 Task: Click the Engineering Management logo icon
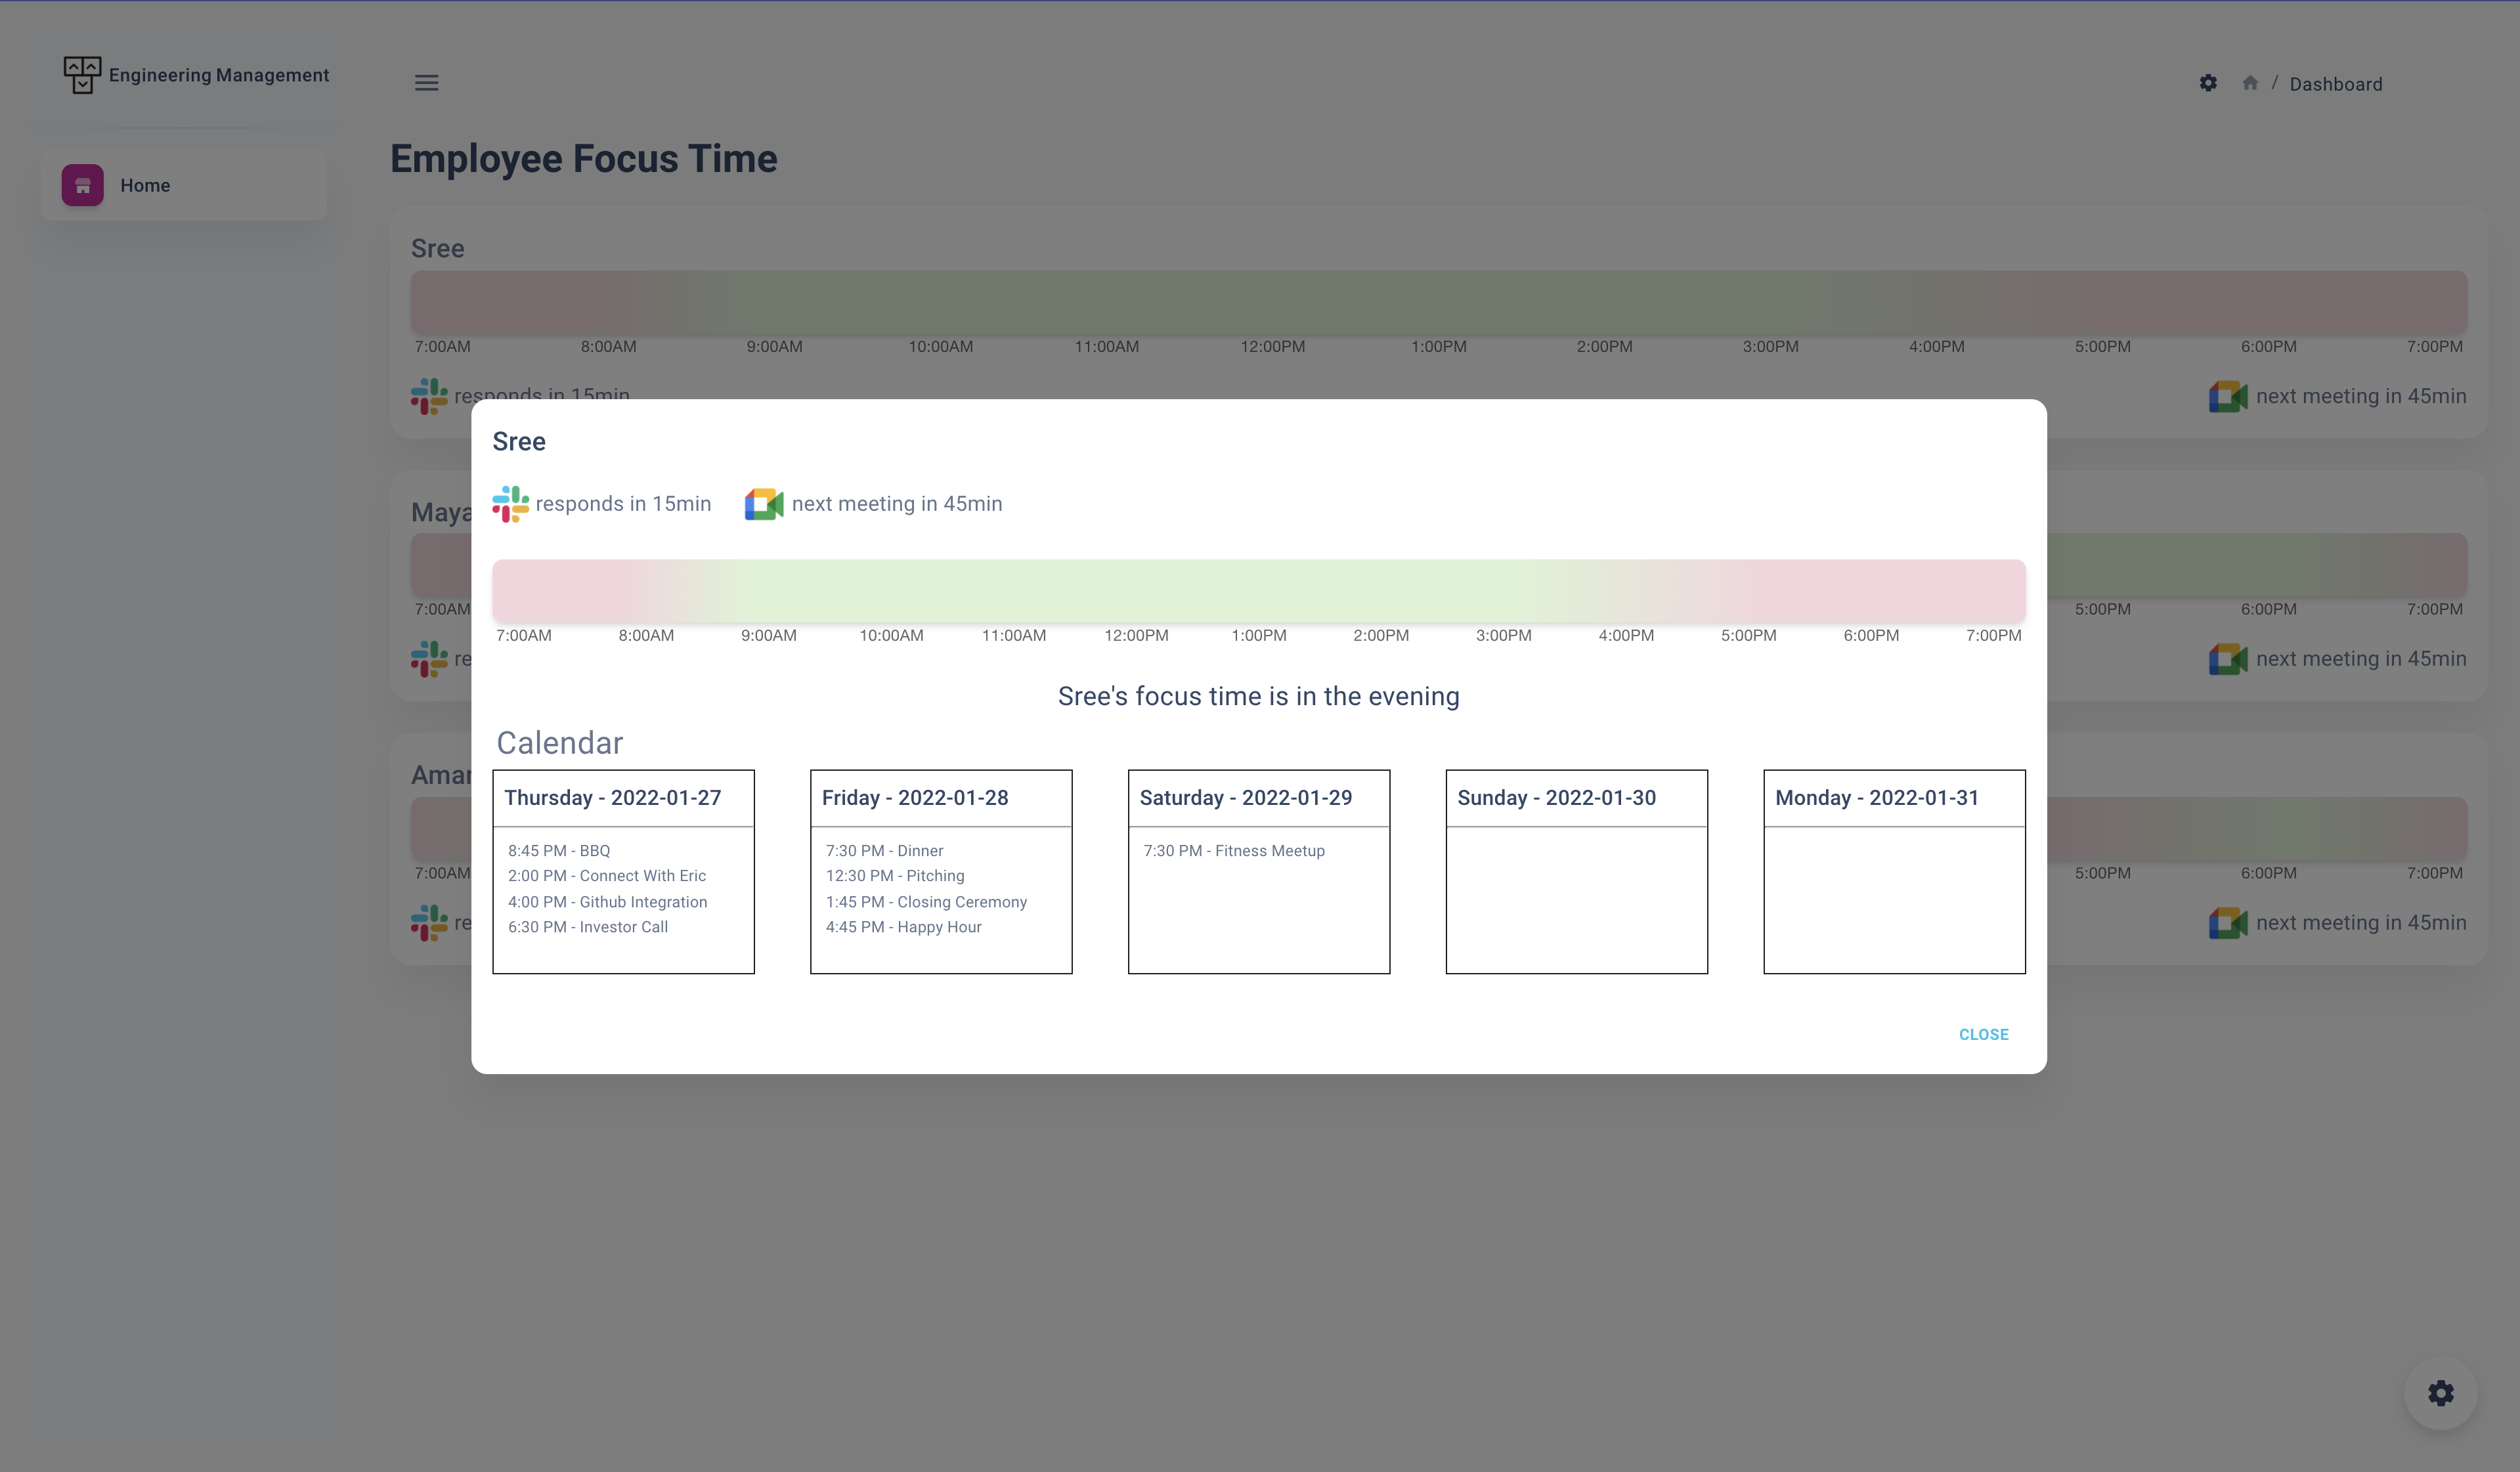pyautogui.click(x=82, y=75)
